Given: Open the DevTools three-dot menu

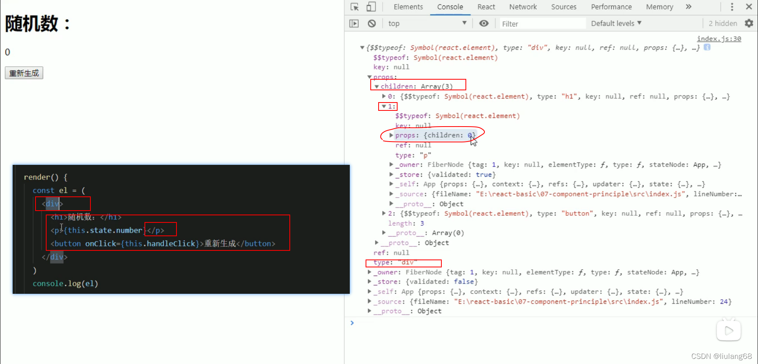Looking at the screenshot, I should tap(732, 7).
